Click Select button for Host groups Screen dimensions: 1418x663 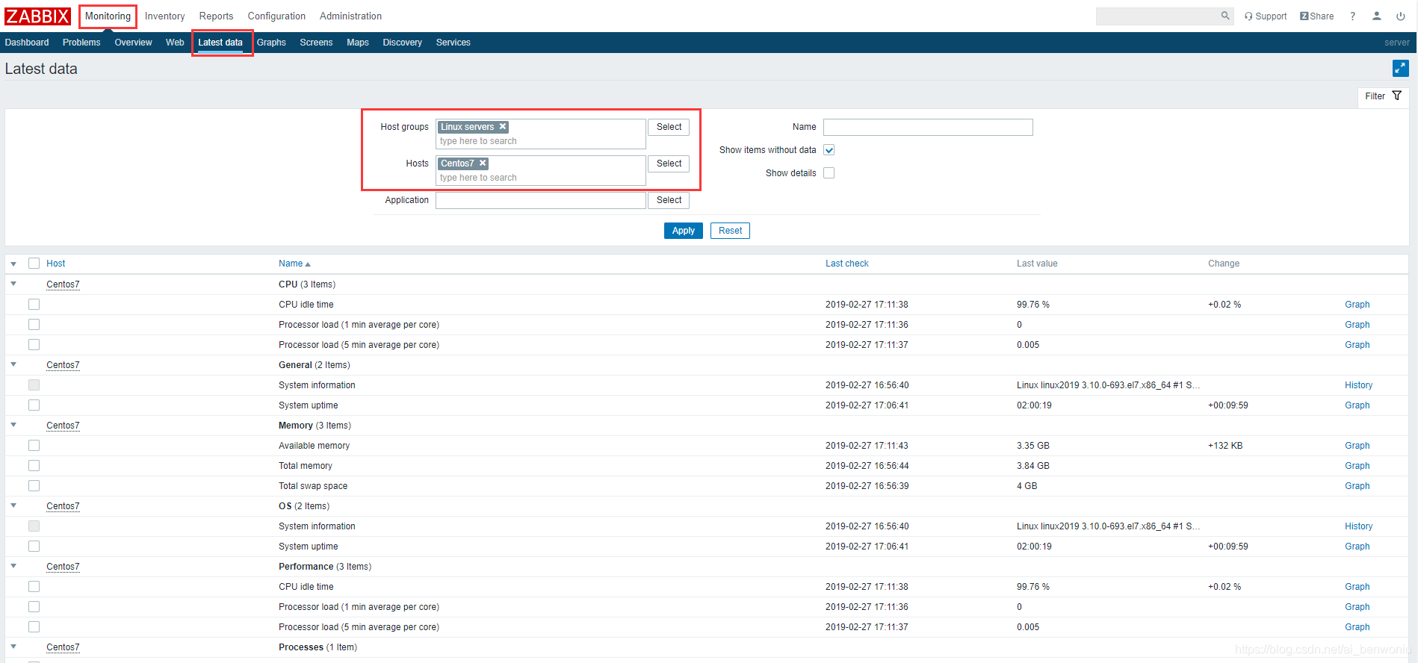669,127
